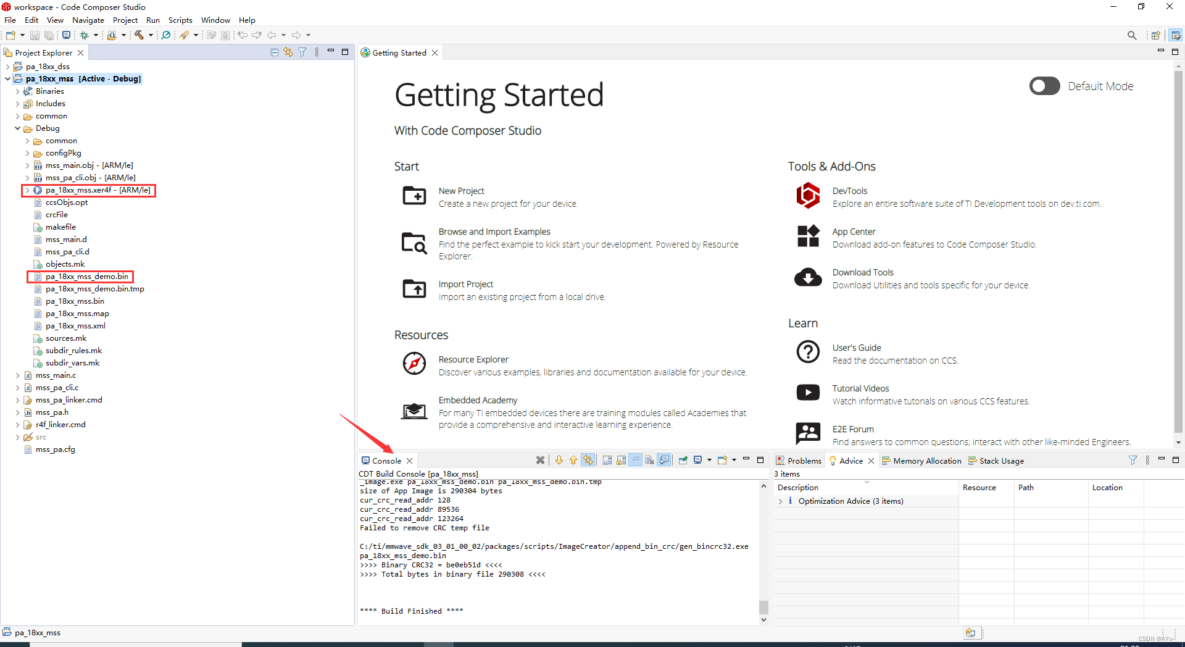Expand the pa_18xx_dss project
The image size is (1185, 647).
[x=7, y=67]
